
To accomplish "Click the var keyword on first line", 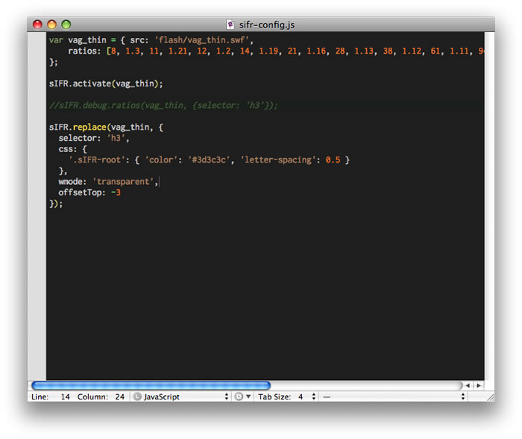I will 56,40.
